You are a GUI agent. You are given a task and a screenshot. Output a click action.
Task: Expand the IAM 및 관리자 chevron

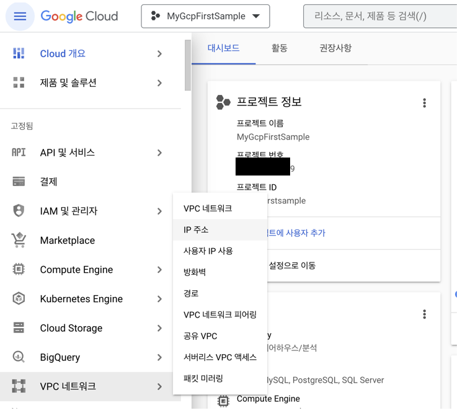[159, 211]
